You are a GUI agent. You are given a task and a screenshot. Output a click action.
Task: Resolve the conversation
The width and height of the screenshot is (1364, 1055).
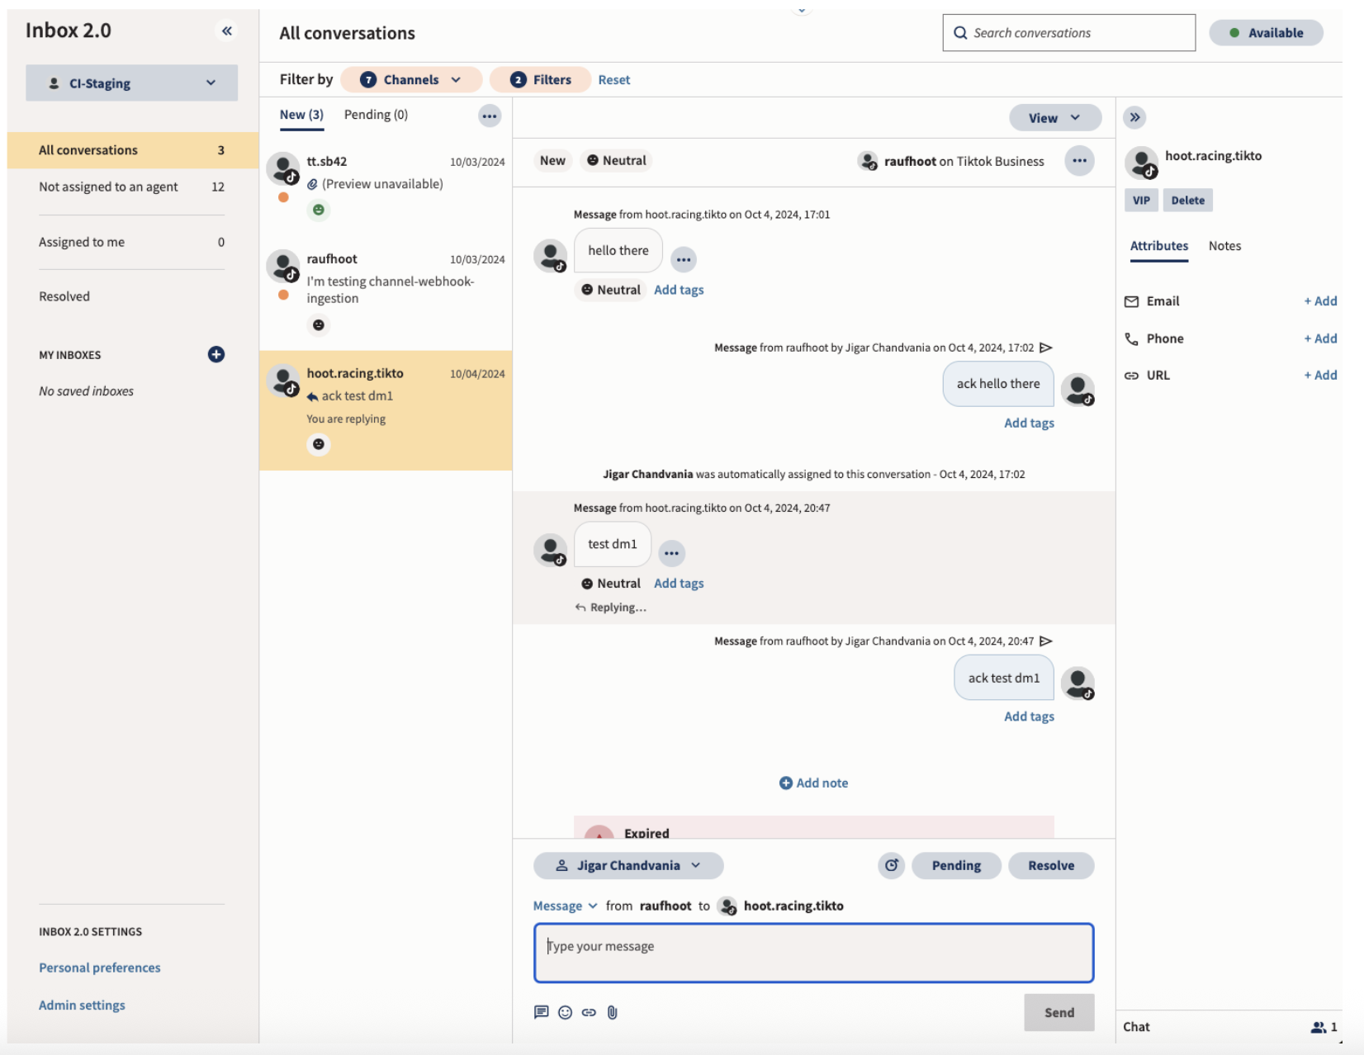pyautogui.click(x=1051, y=865)
